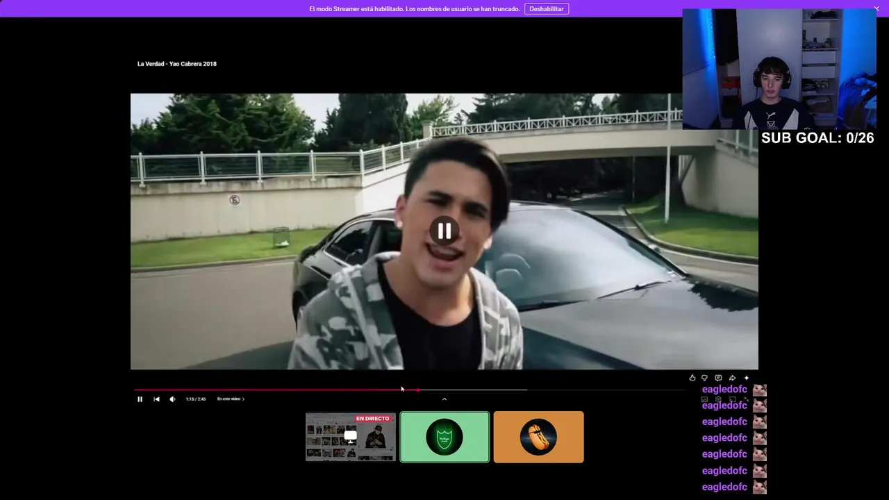The image size is (889, 500).
Task: Select the orange hot dog participant tile
Action: 539,437
